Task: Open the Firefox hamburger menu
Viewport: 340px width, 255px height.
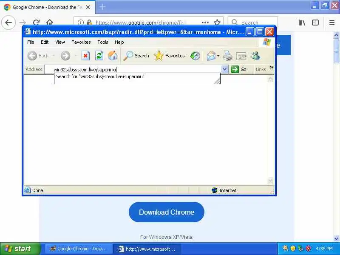Action: click(332, 23)
